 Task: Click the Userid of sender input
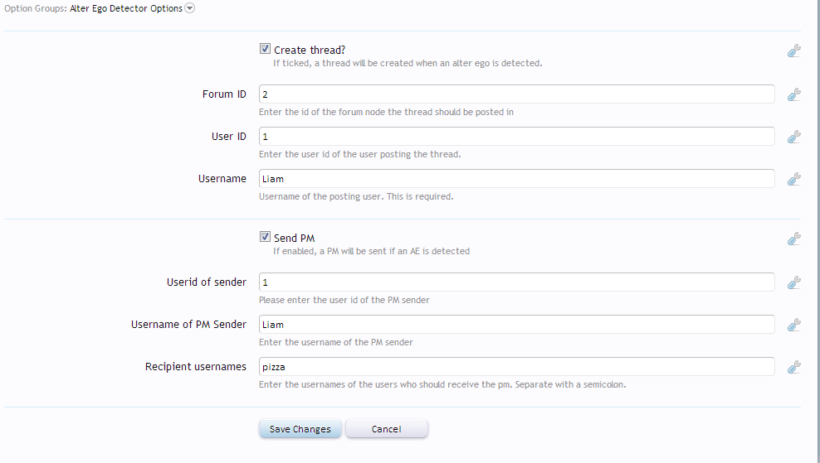pos(516,282)
